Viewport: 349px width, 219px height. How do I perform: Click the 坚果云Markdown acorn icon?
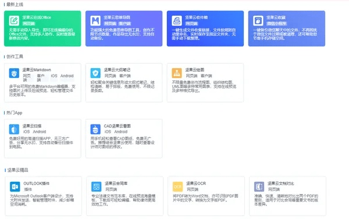click(14, 73)
